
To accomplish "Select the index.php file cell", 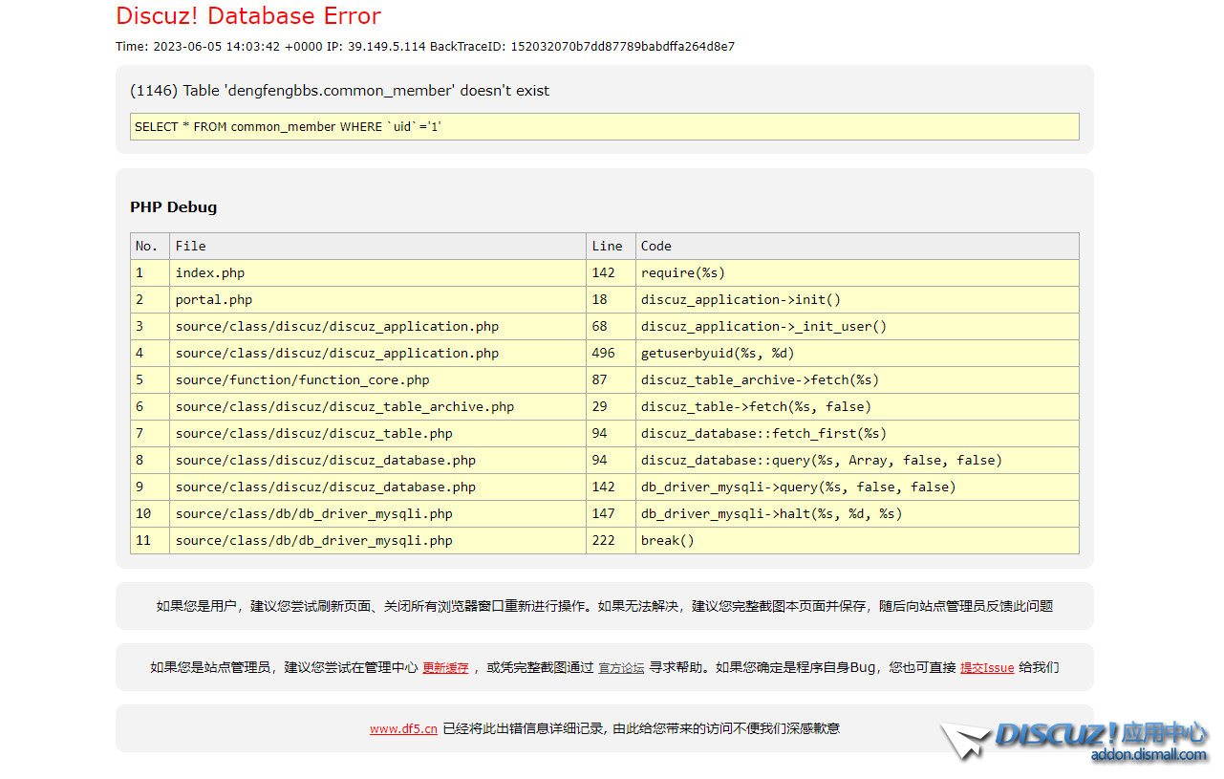I will click(x=210, y=273).
